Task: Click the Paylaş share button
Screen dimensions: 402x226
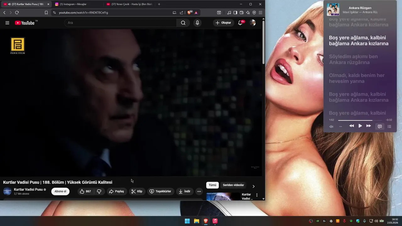Action: click(x=116, y=191)
